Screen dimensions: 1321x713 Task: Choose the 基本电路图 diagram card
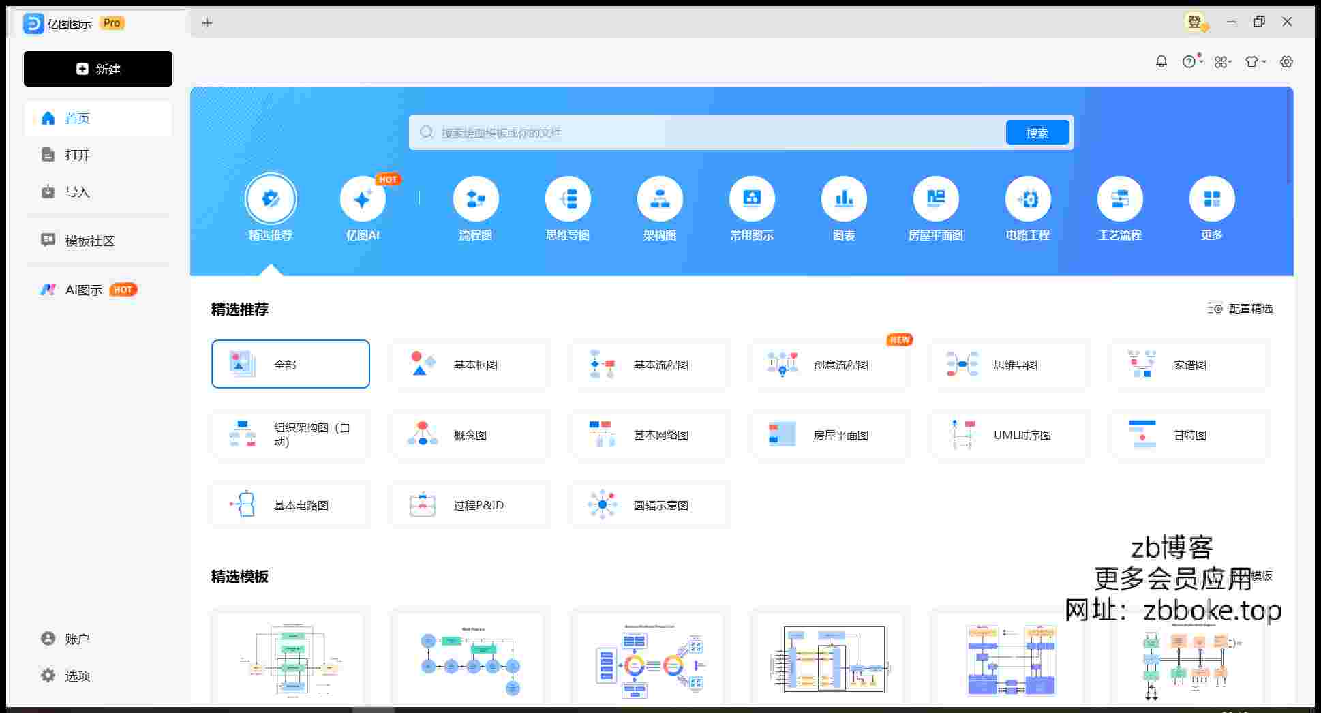click(x=290, y=504)
